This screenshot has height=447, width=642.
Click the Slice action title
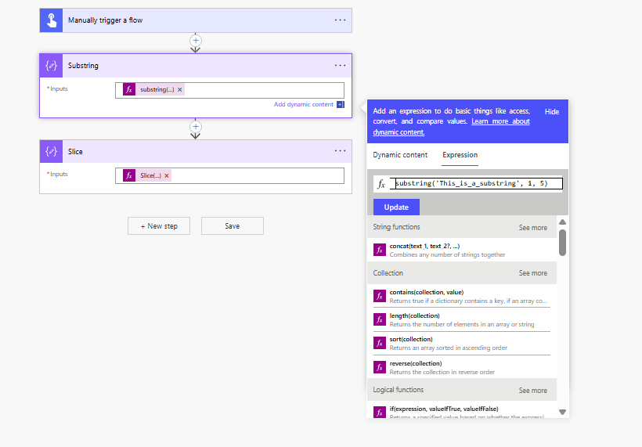75,151
